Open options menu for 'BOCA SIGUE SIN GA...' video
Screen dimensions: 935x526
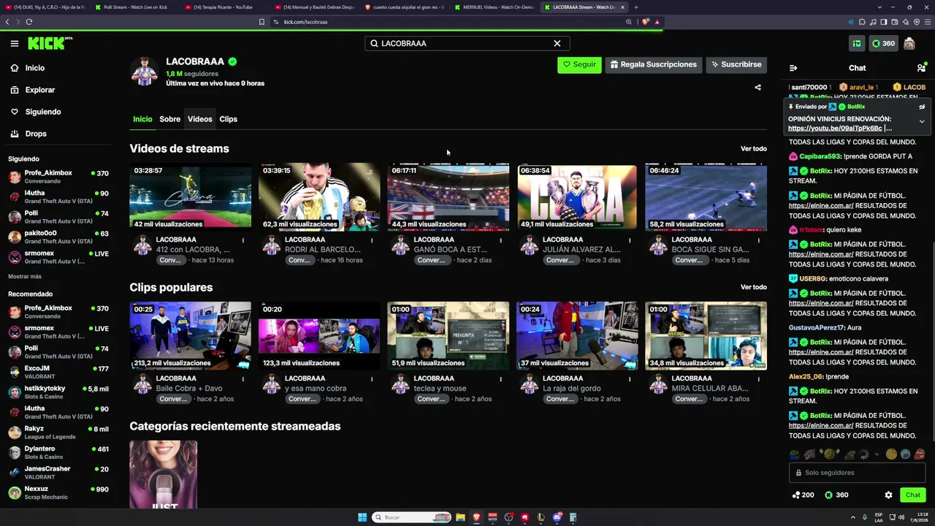pyautogui.click(x=758, y=240)
